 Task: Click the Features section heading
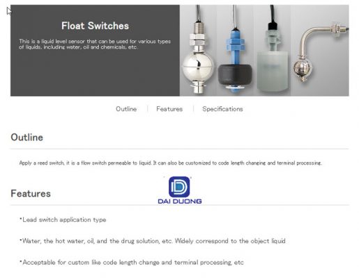point(31,194)
